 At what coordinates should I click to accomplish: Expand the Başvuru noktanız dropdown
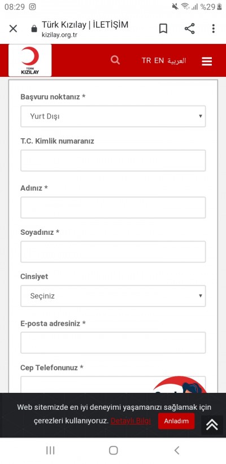coord(113,116)
